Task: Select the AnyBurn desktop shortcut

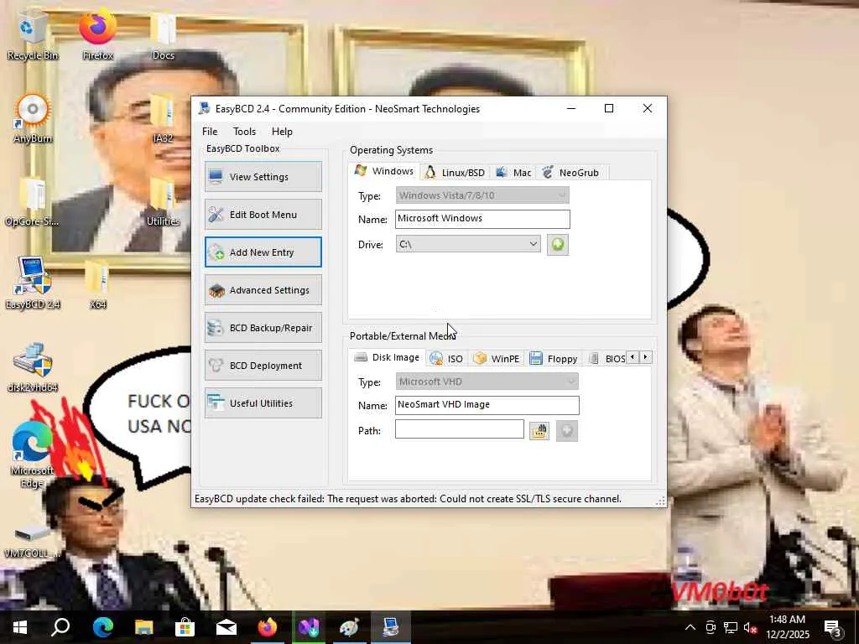Action: [x=33, y=119]
